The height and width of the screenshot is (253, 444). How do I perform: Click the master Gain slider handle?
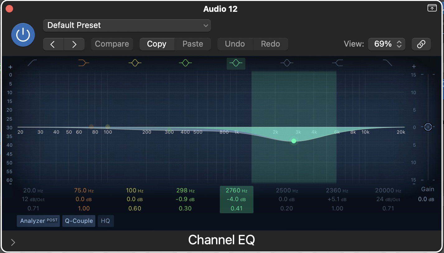(x=428, y=127)
